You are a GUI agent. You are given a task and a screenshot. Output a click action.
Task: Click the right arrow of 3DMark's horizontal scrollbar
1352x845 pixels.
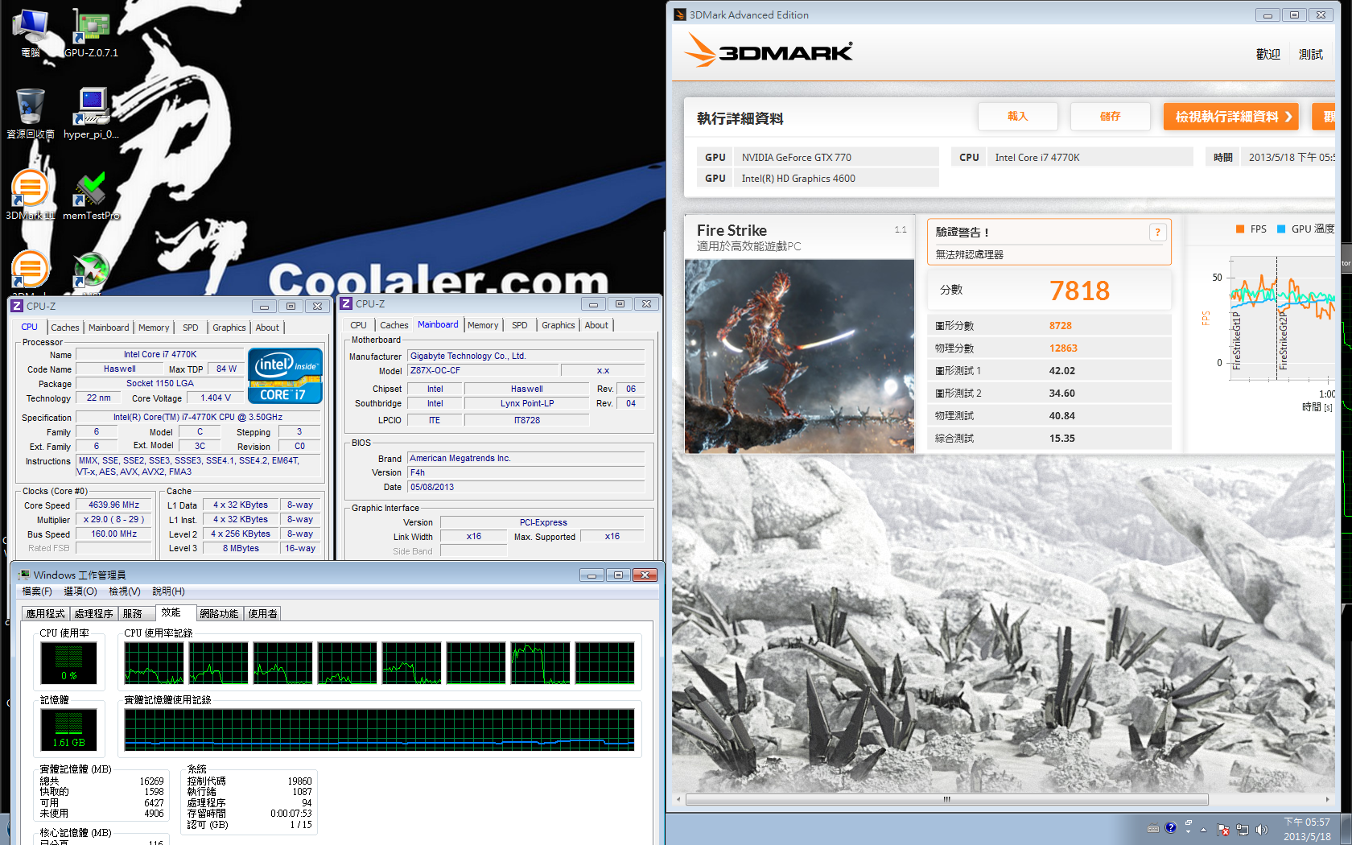pyautogui.click(x=1329, y=800)
